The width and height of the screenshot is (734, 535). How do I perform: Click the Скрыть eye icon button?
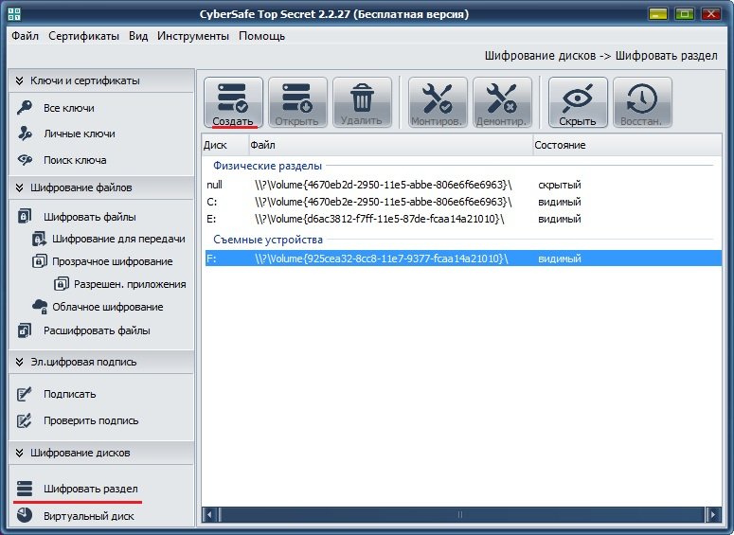578,102
